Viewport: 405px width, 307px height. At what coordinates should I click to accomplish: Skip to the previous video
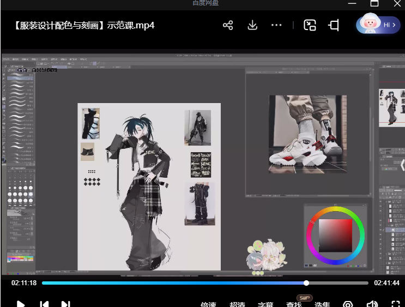[x=44, y=304]
